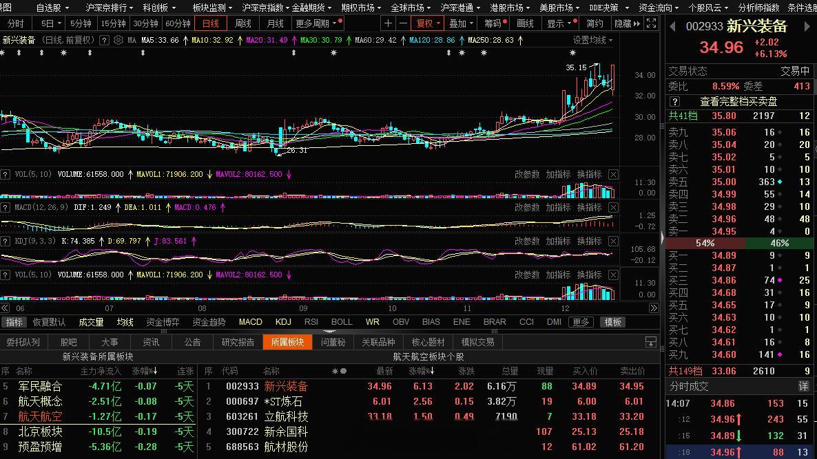Open the 叠加 overlay dropdown
This screenshot has width=817, height=459.
tap(459, 23)
